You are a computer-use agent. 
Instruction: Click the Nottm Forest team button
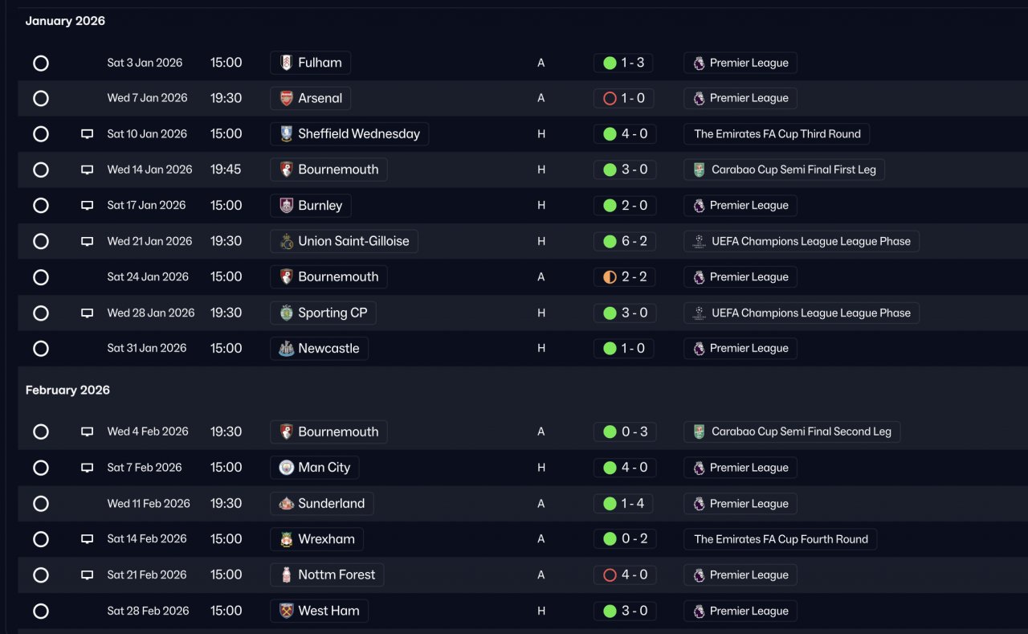328,575
